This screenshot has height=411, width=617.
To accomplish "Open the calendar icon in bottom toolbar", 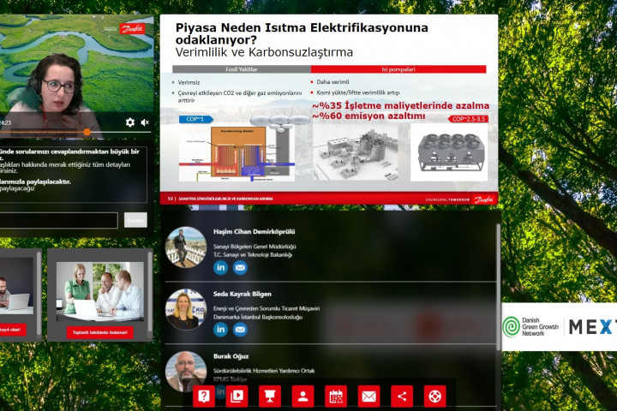I will [x=336, y=396].
